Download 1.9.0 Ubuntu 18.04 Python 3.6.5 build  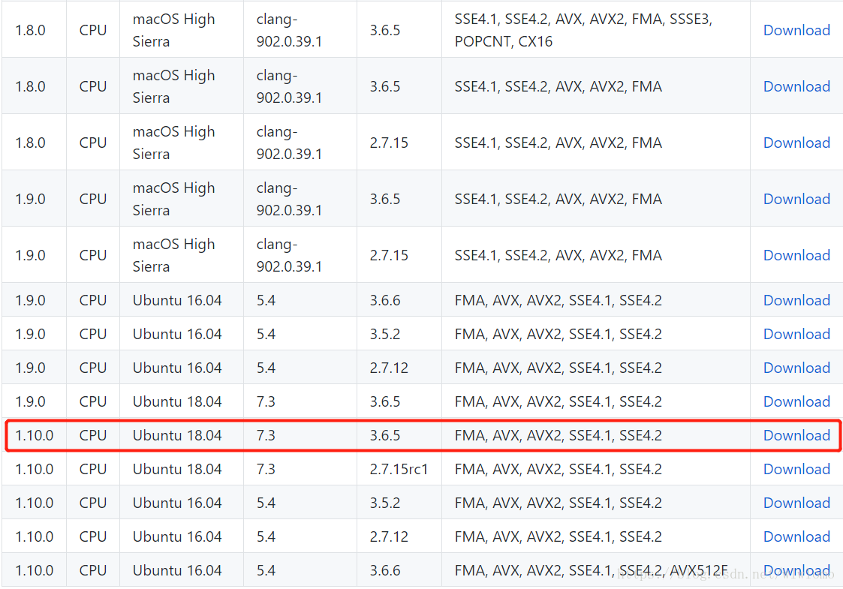(x=796, y=401)
